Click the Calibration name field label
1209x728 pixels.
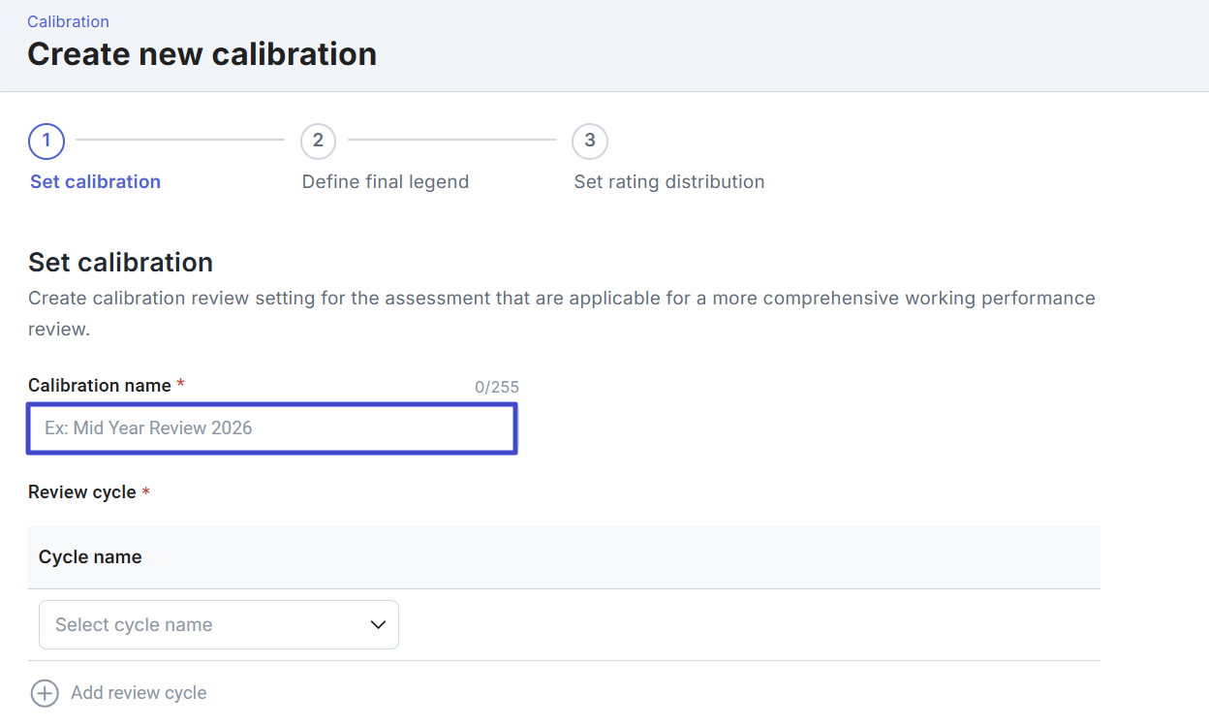click(x=100, y=386)
